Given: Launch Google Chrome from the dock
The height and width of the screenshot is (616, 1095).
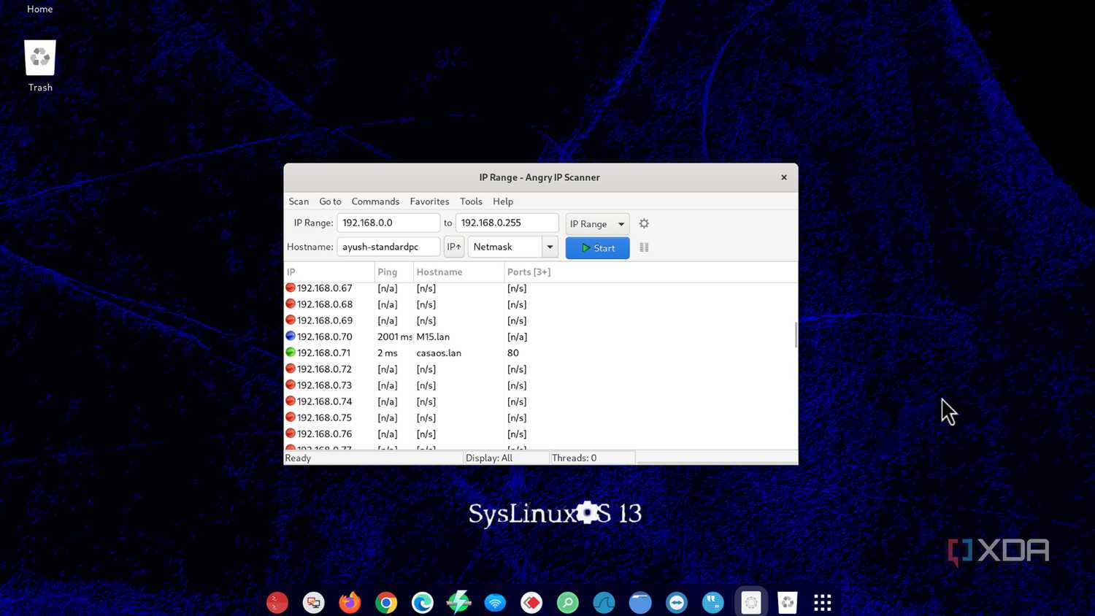Looking at the screenshot, I should [386, 602].
